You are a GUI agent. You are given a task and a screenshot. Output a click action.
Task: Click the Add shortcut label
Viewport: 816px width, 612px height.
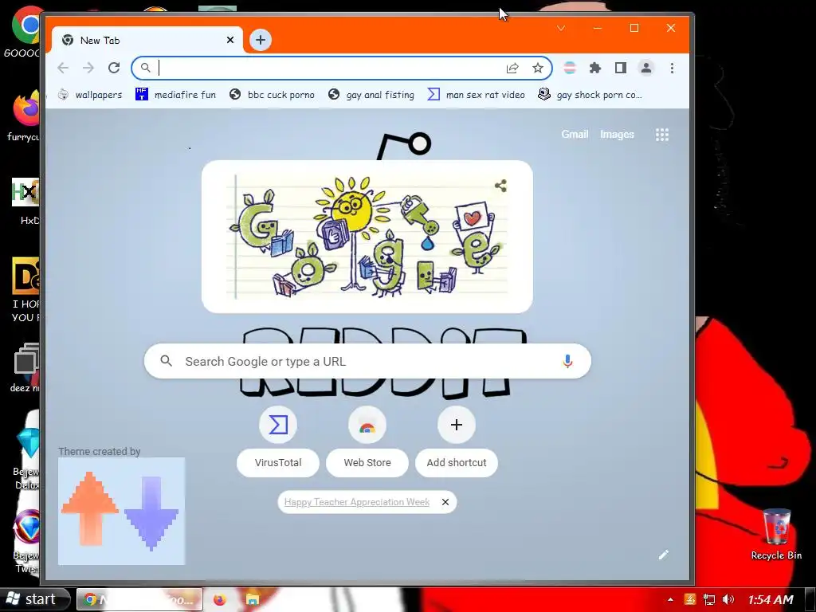tap(457, 463)
